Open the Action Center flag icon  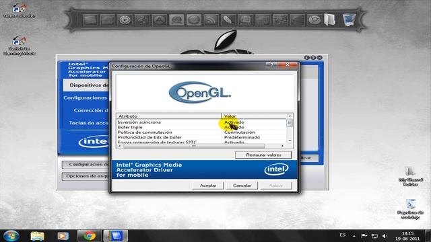point(364,236)
